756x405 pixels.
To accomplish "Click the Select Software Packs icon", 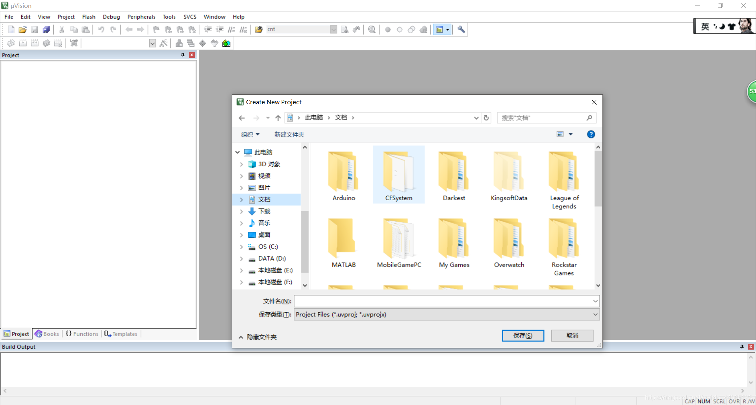I will tap(215, 43).
